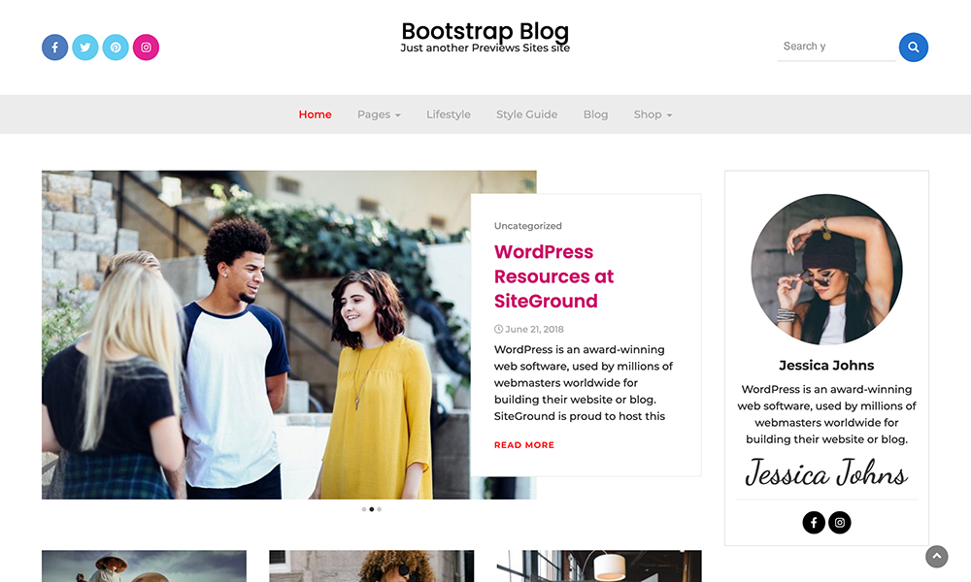
Task: Open Jessica Johns' Instagram icon in sidebar
Action: tap(841, 523)
